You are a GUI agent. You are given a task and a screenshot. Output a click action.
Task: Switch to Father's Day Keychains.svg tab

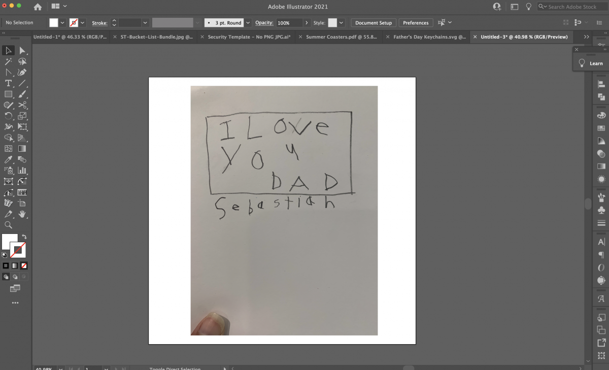tap(427, 37)
